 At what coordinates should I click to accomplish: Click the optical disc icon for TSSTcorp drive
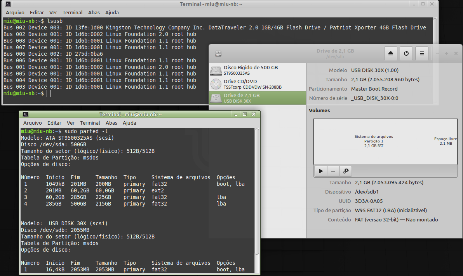[x=216, y=84]
